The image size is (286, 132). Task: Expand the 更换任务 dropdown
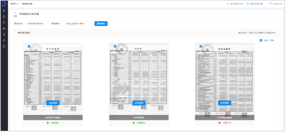[38, 23]
